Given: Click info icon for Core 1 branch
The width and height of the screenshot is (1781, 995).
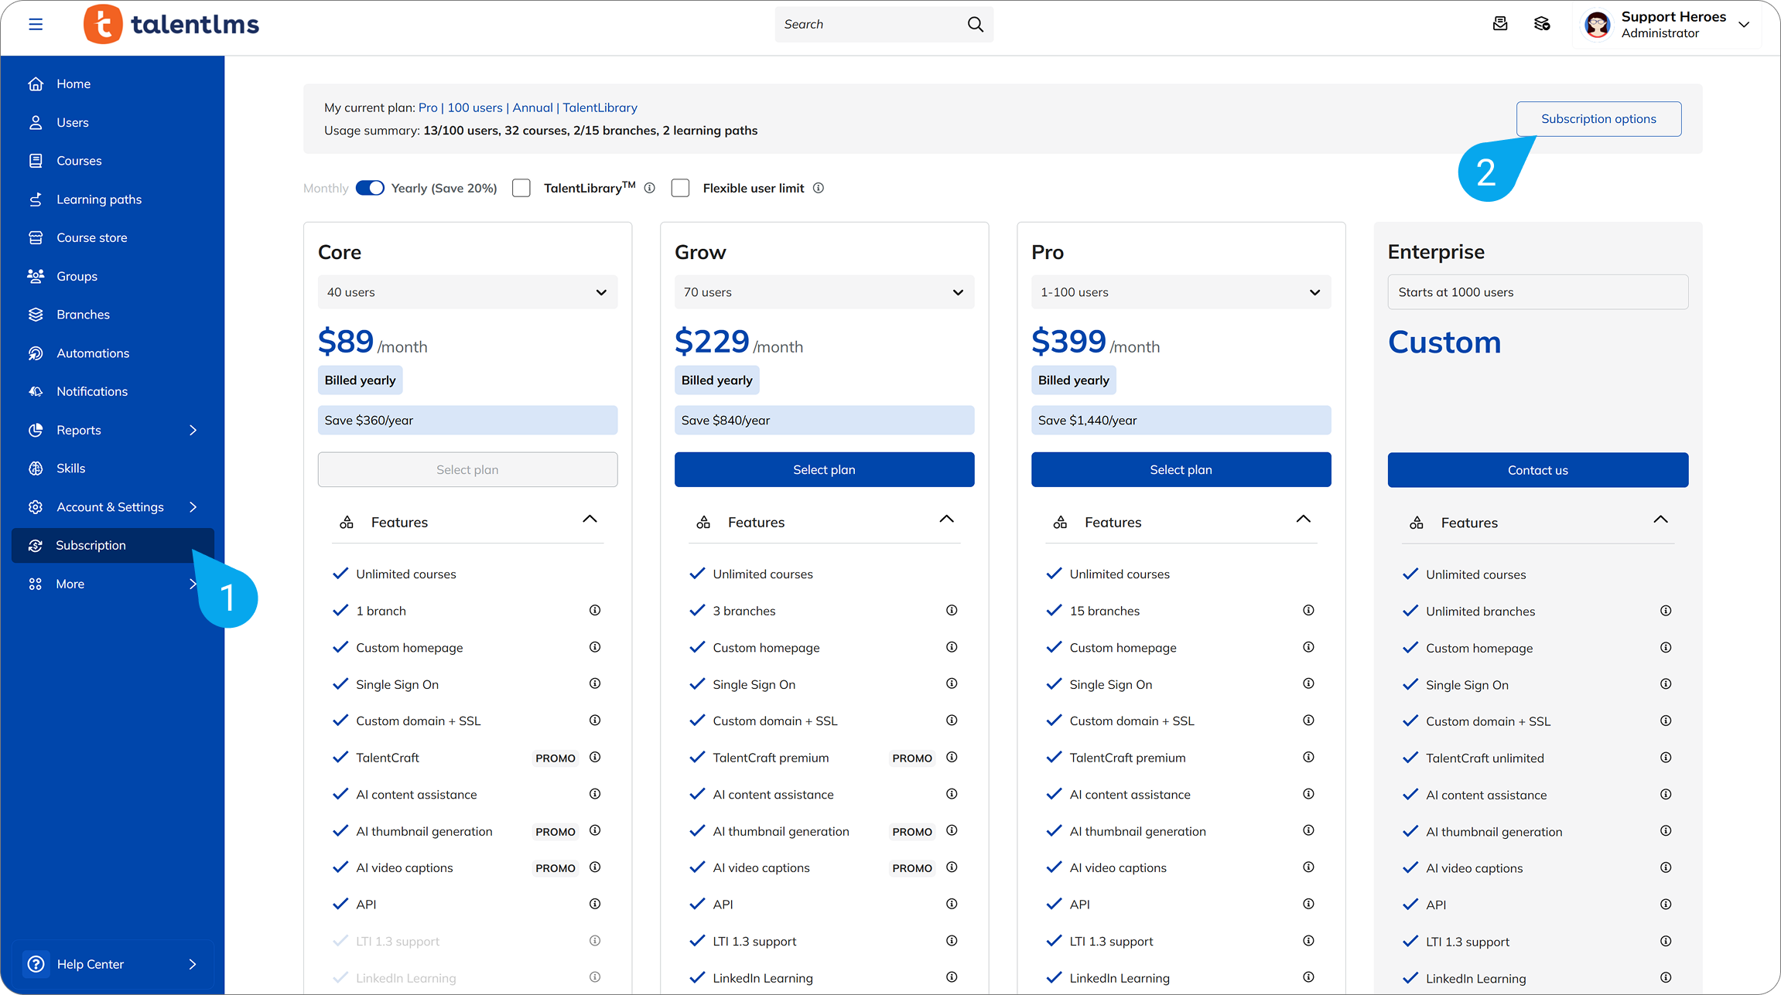Looking at the screenshot, I should point(595,611).
